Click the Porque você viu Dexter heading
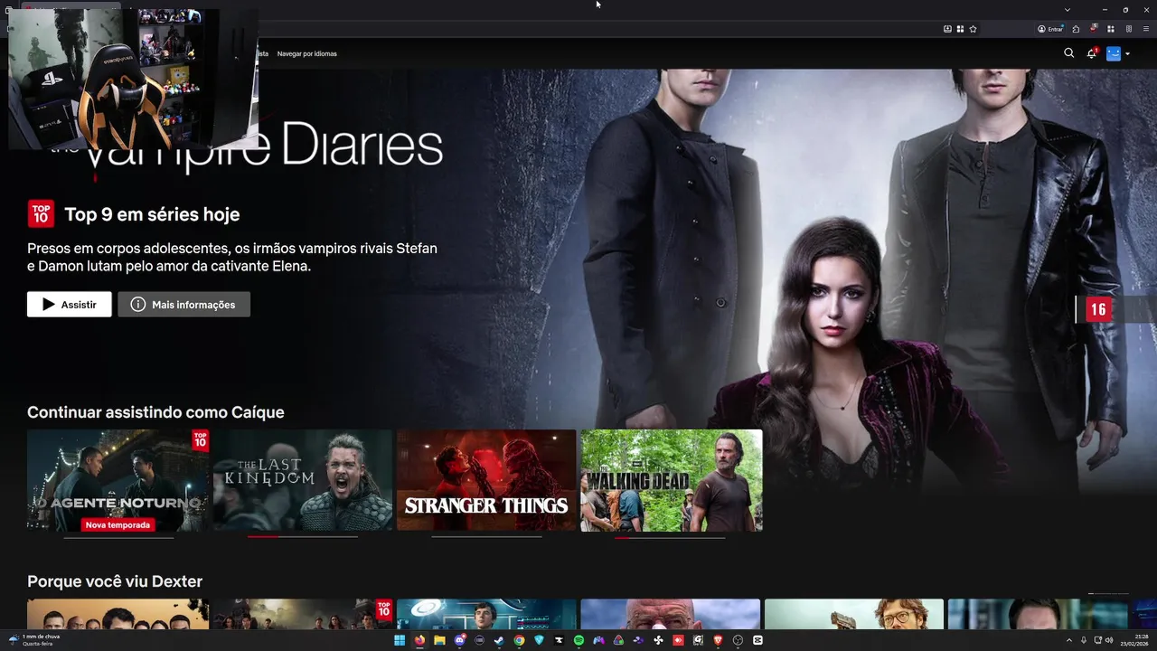 point(115,581)
